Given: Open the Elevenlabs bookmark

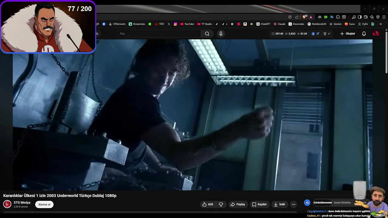Looking at the screenshot, I should (x=296, y=24).
